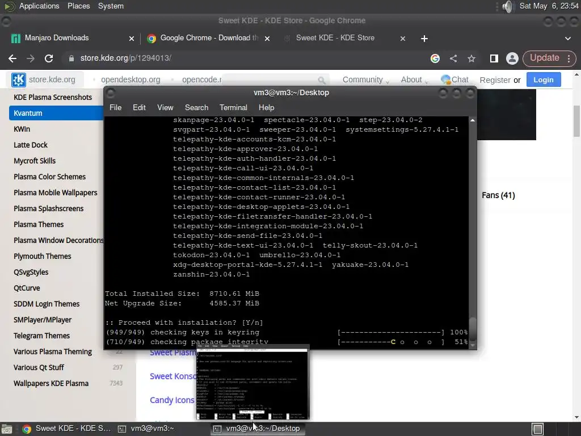This screenshot has height=436, width=581.
Task: Open Wallpapers KDE Plasma category
Action: (x=51, y=384)
